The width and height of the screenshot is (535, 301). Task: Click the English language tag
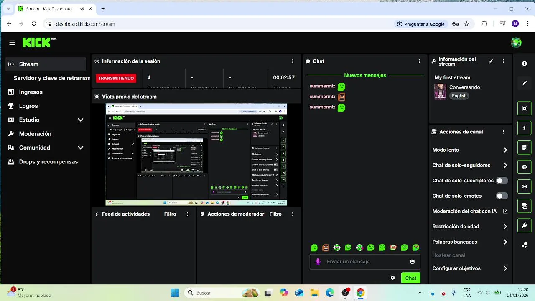point(459,96)
